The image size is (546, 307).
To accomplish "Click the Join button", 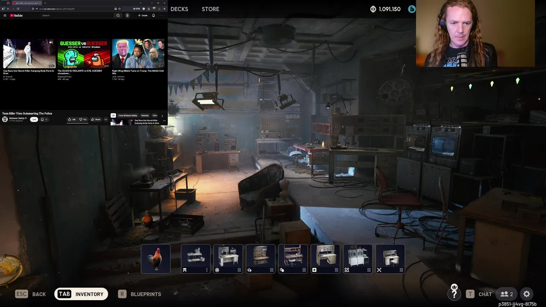I will tap(34, 119).
